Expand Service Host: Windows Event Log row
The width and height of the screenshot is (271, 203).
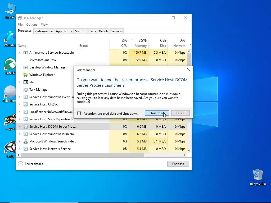tap(19, 97)
